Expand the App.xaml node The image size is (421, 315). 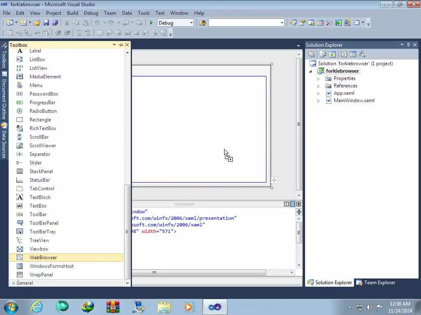tap(319, 94)
